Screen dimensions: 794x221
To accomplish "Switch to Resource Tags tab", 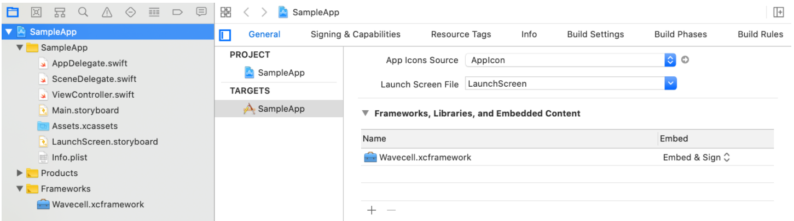I will pyautogui.click(x=461, y=34).
